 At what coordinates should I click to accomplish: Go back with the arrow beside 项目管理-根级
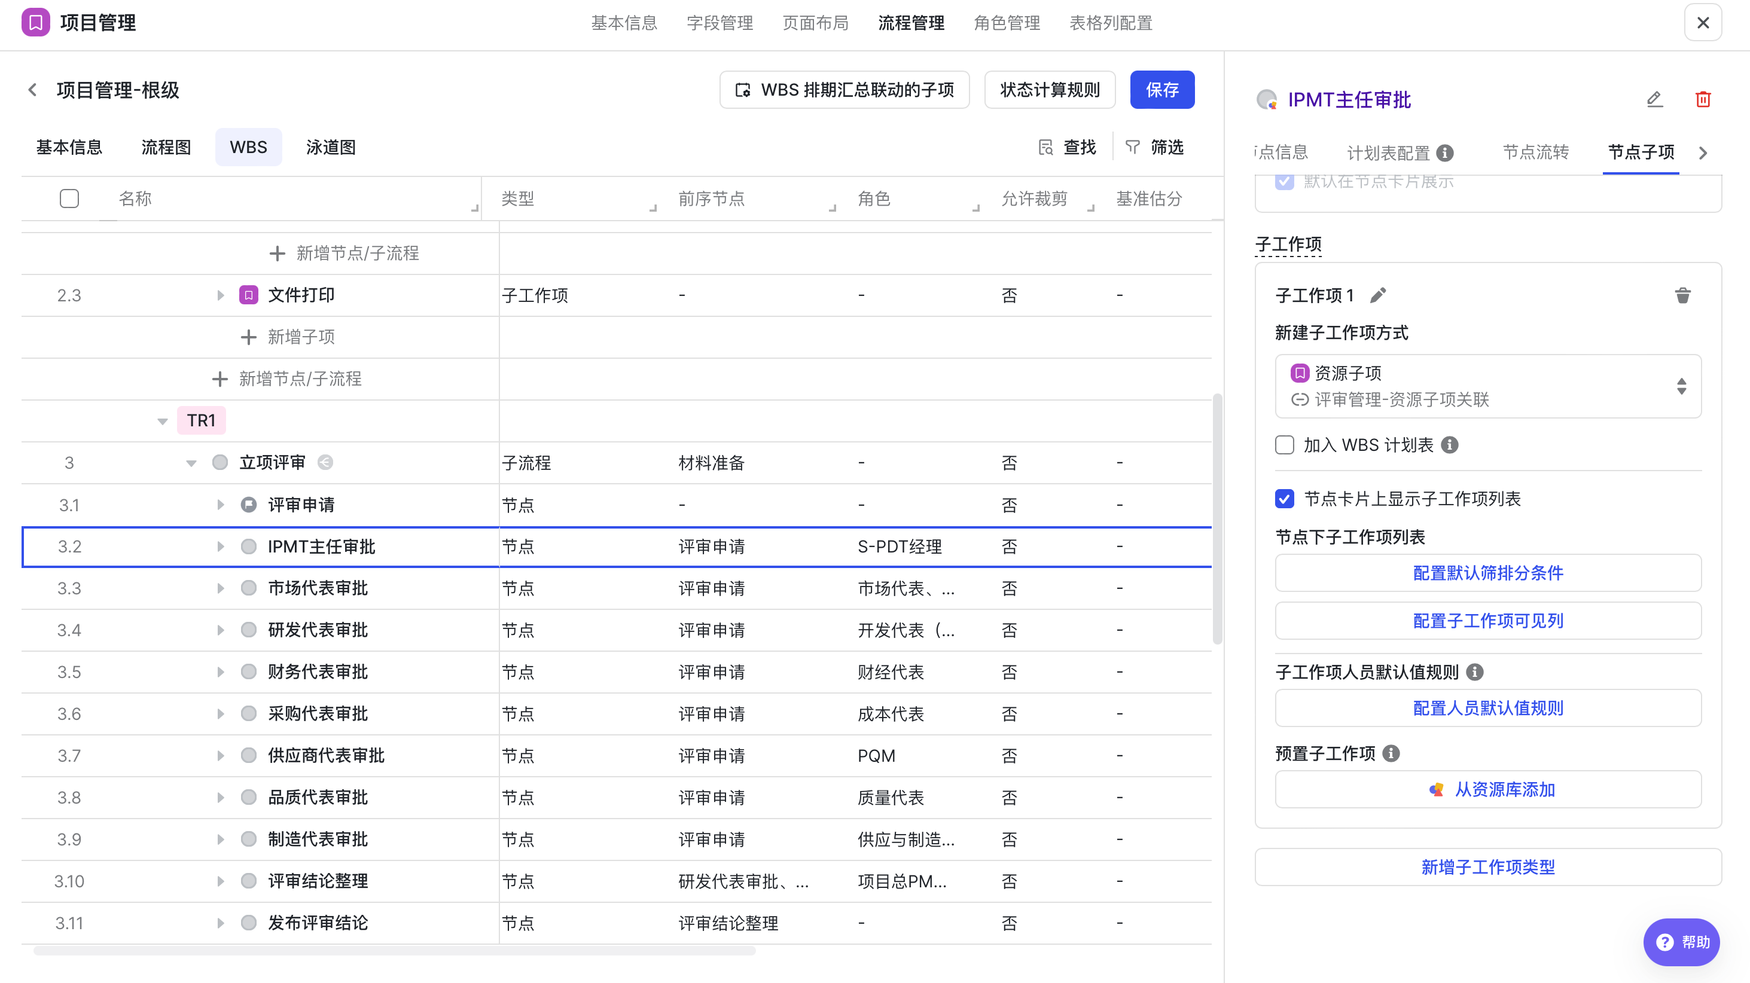pos(33,90)
